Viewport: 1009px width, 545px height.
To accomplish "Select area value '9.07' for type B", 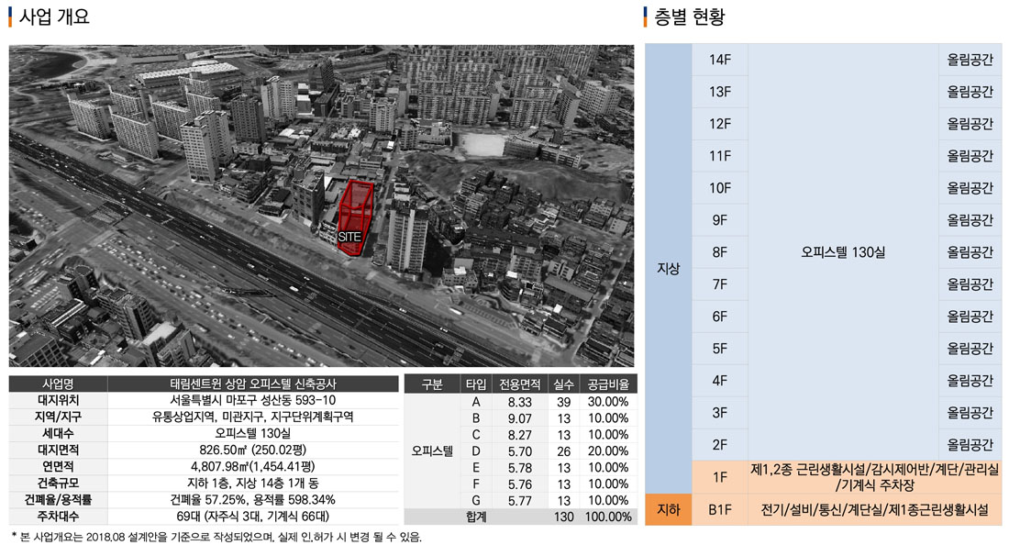I will click(x=520, y=418).
